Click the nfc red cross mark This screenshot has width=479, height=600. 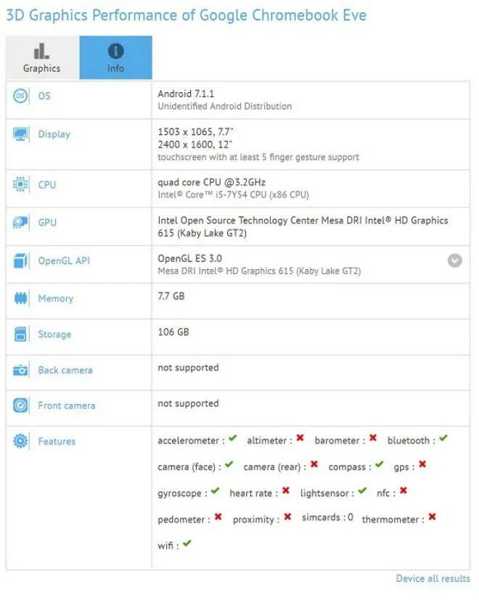403,491
